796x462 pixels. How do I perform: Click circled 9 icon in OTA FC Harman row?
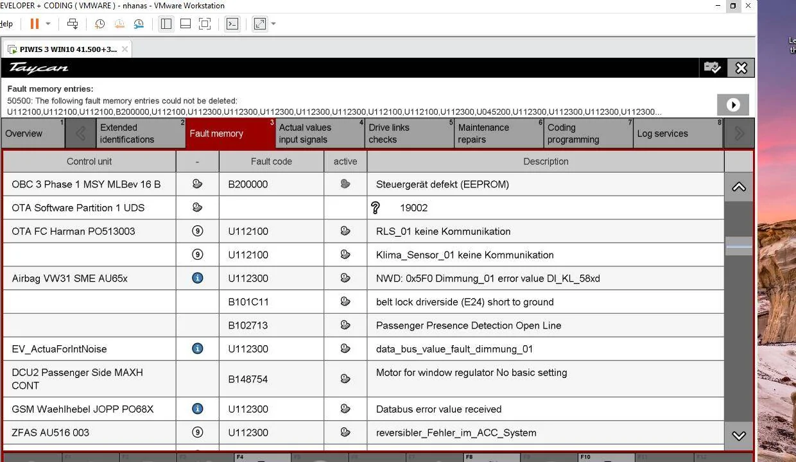click(x=198, y=231)
